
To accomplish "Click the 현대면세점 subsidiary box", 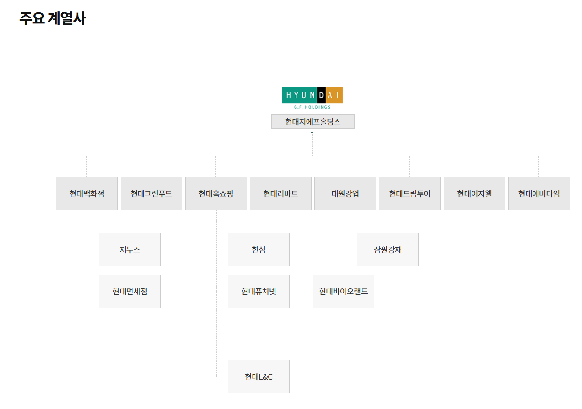I will click(x=130, y=291).
